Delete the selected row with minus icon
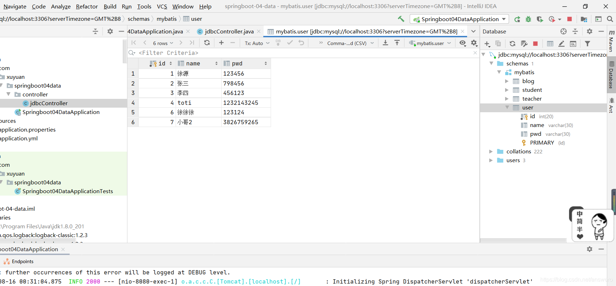This screenshot has height=286, width=616. [x=233, y=43]
